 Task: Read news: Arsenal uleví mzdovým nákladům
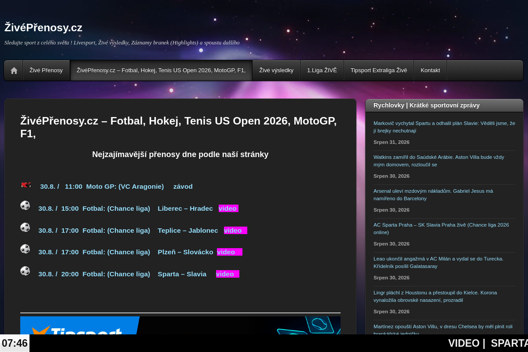click(x=433, y=194)
